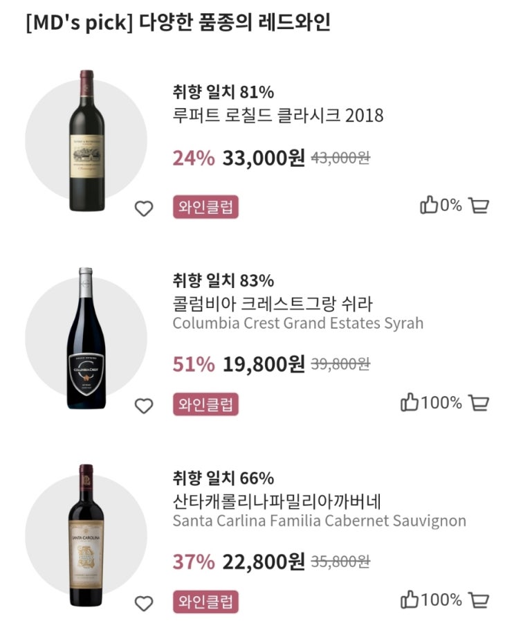Viewport: 514px width, 639px height.
Task: Click the MD's pick 레드와인 section heading
Action: pos(178,22)
